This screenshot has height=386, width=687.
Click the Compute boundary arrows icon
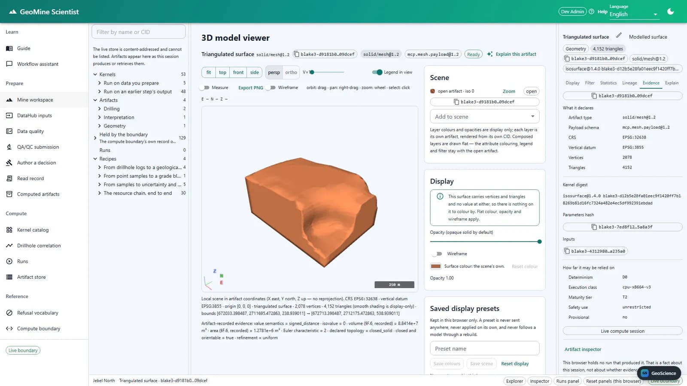9,329
